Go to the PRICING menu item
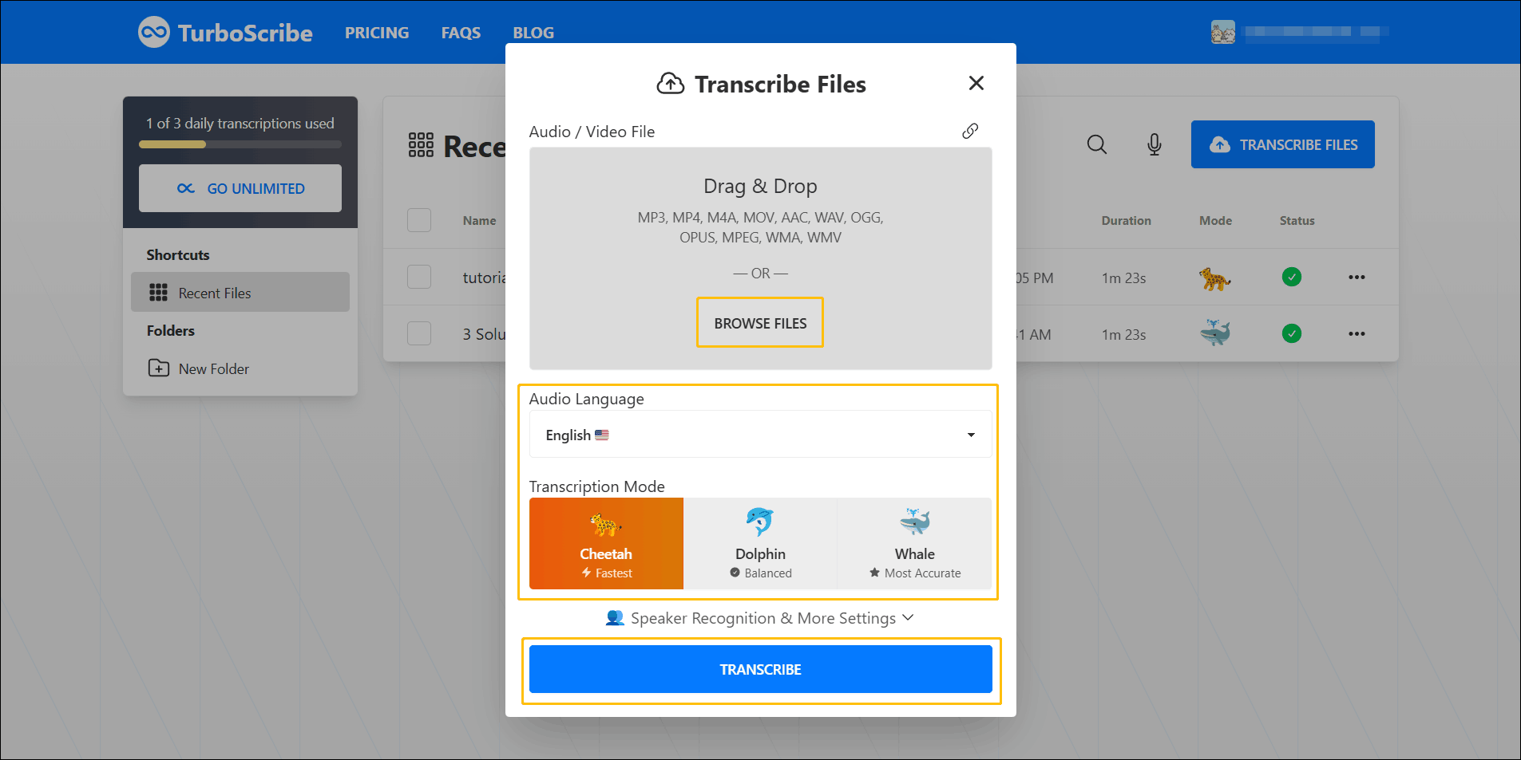Image resolution: width=1521 pixels, height=760 pixels. click(x=376, y=32)
